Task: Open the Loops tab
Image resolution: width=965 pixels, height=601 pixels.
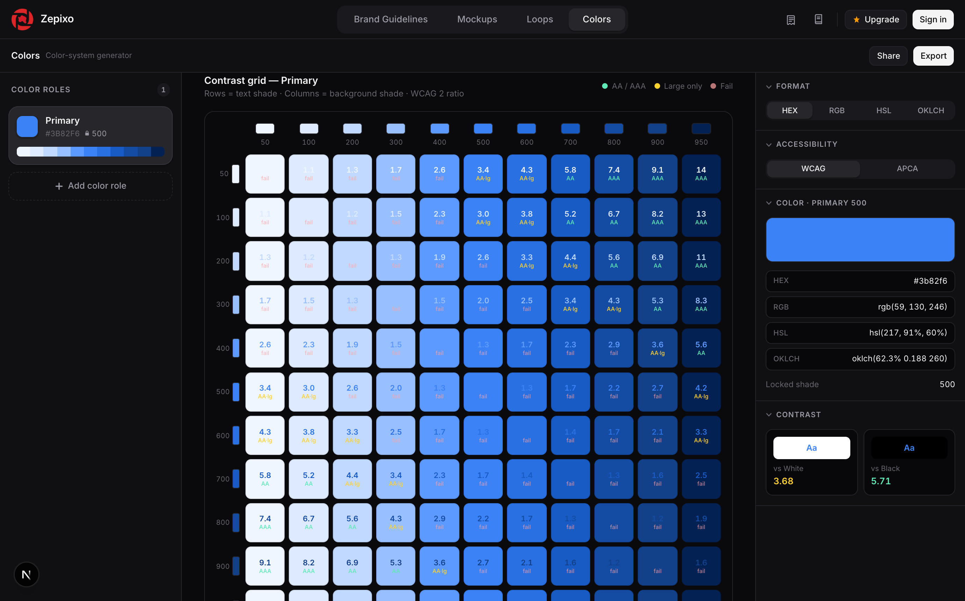Action: (539, 19)
